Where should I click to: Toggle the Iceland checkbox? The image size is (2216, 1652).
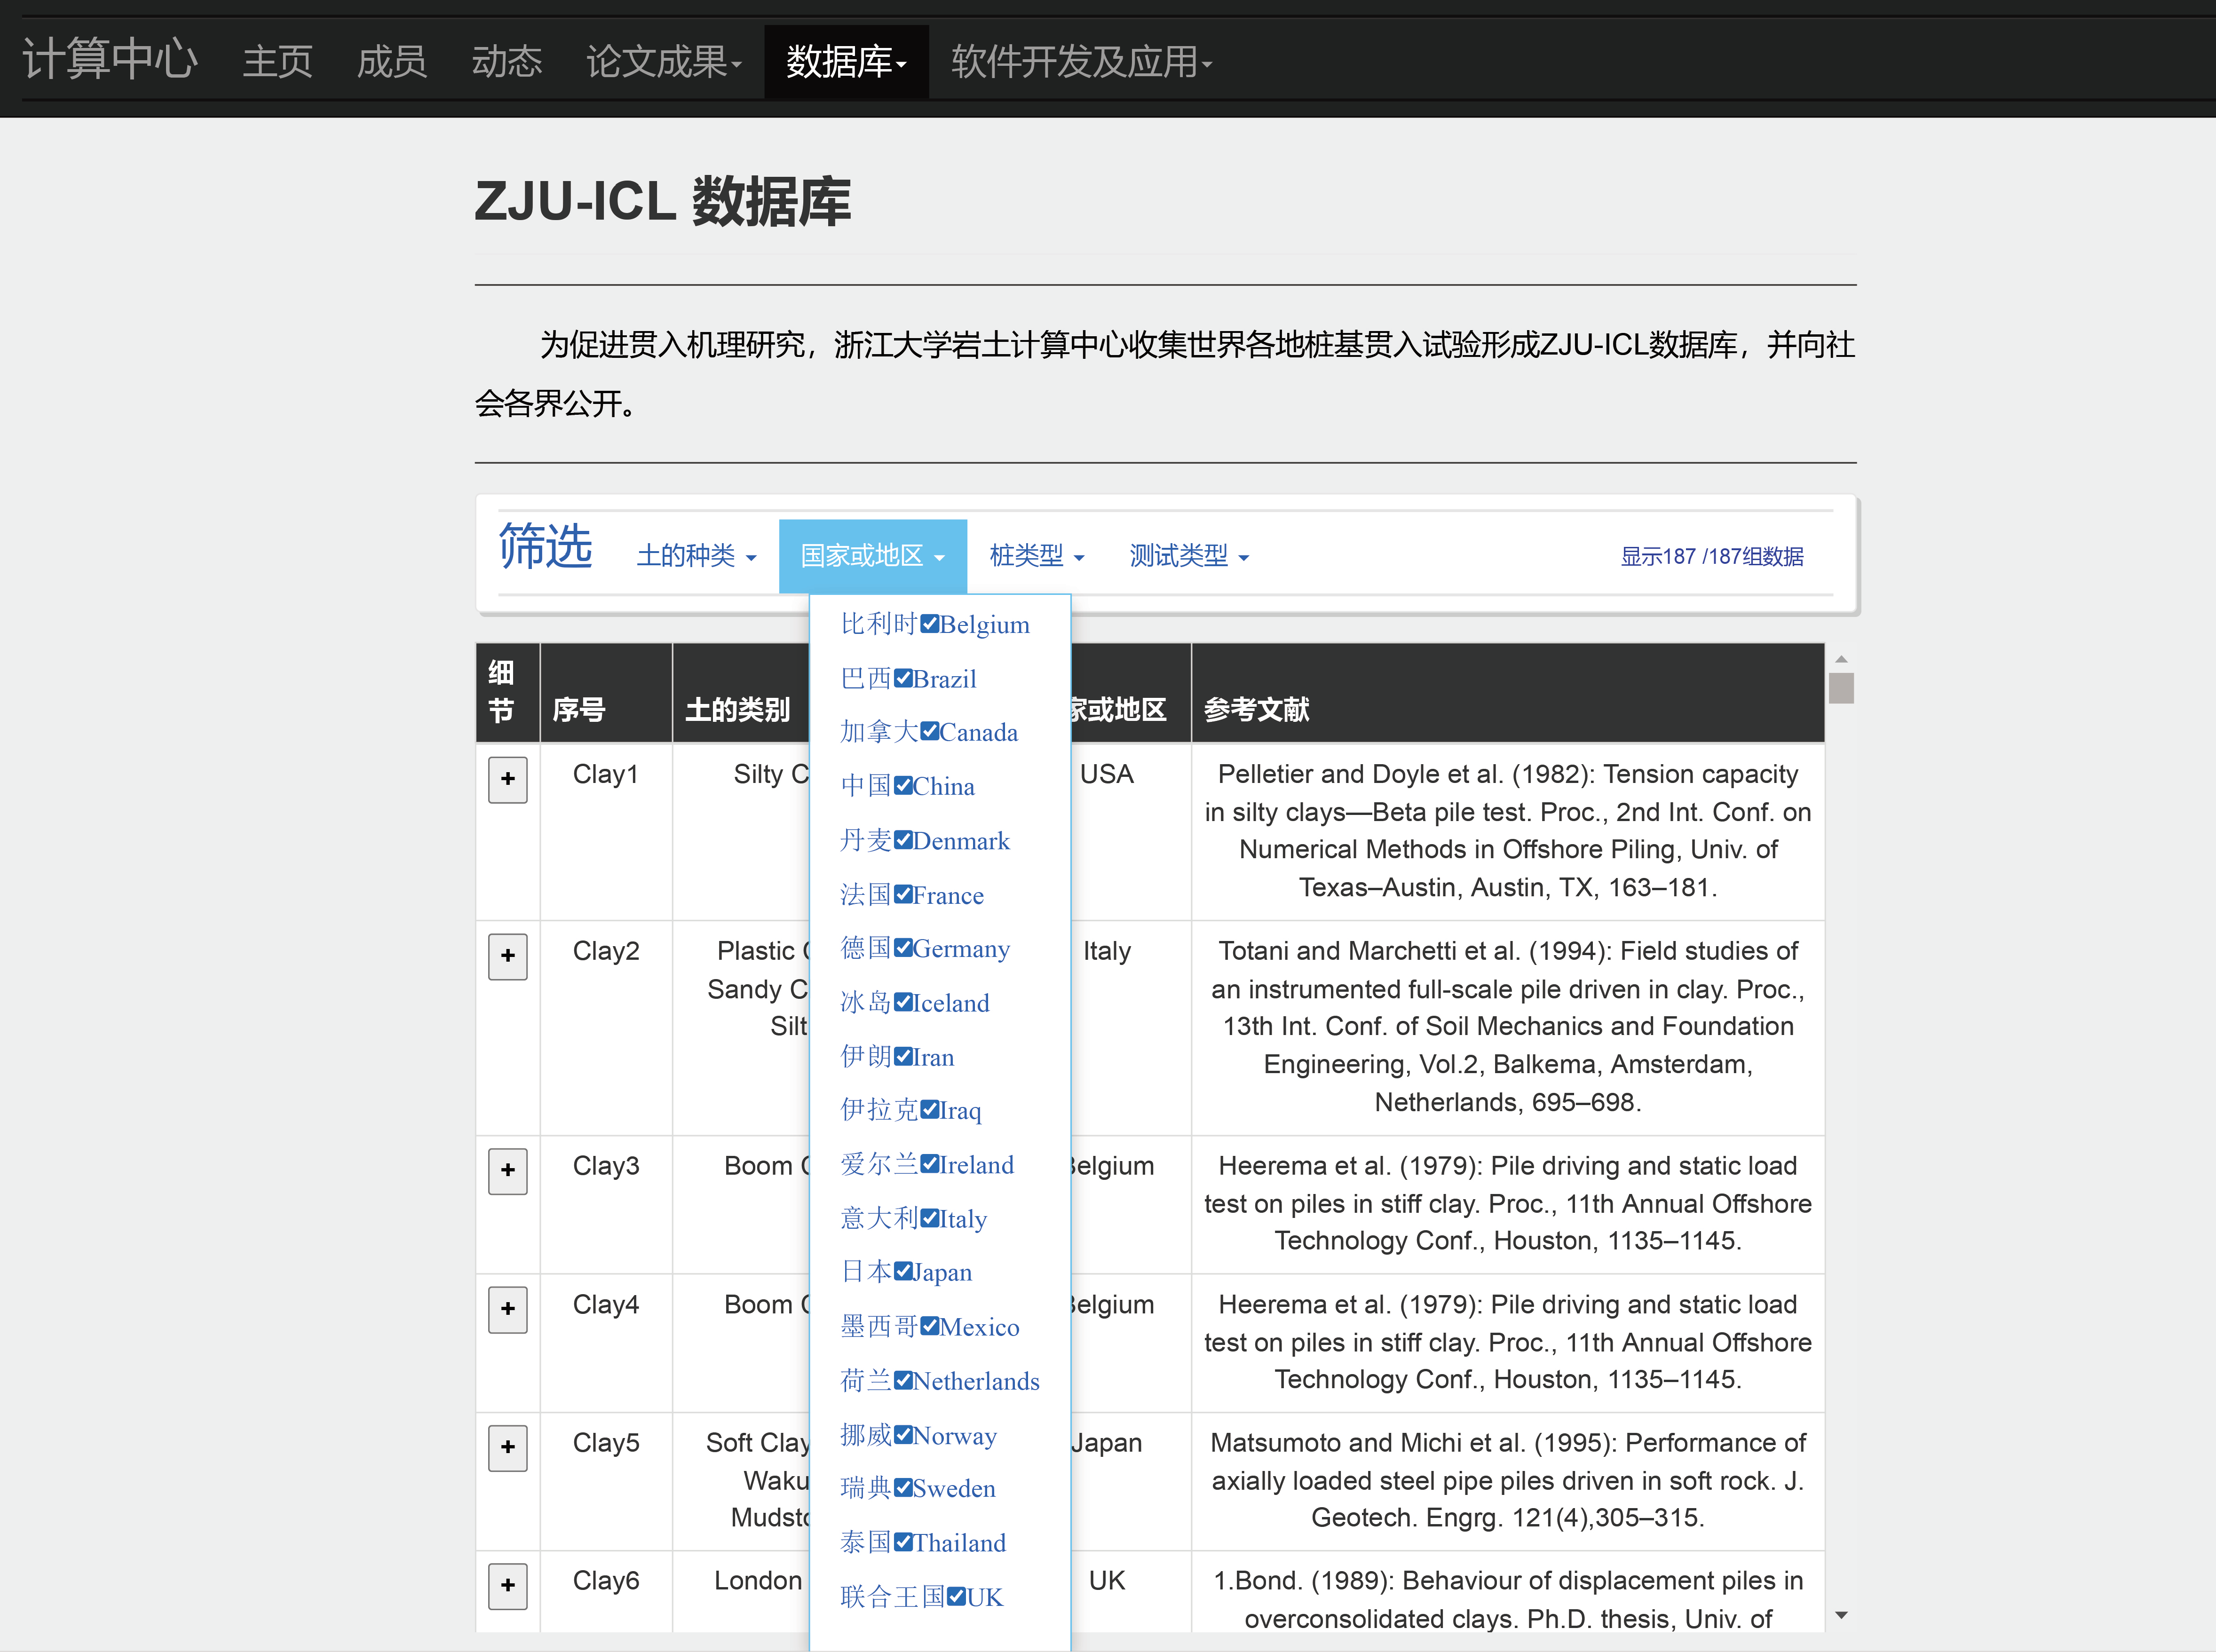click(903, 1002)
